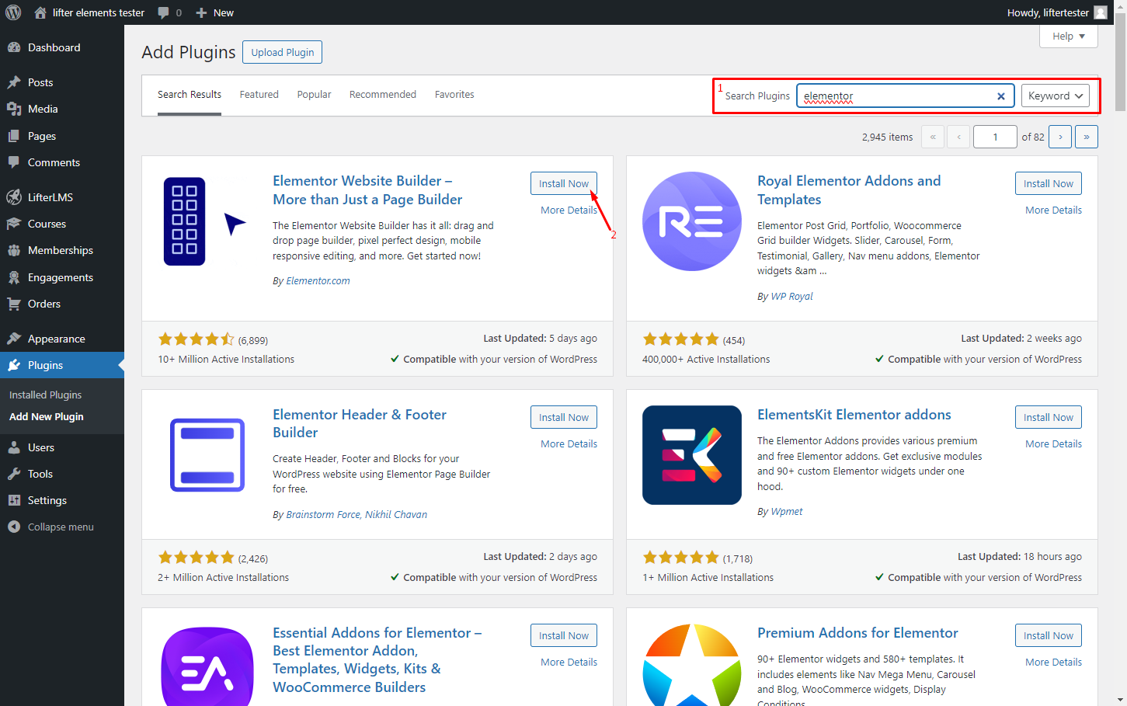Switch to the Favorites tab

click(454, 95)
